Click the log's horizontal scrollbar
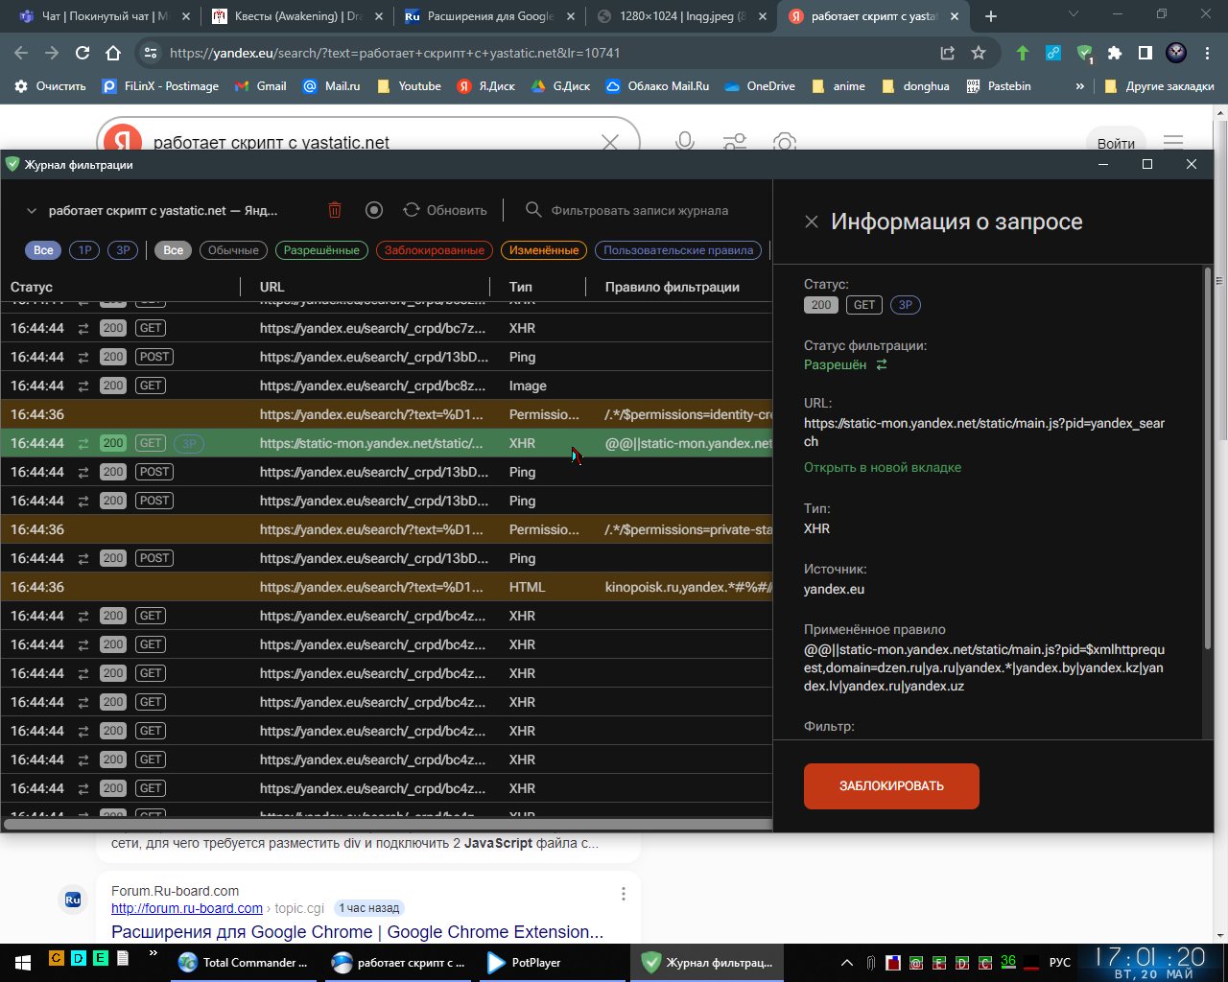 pyautogui.click(x=388, y=823)
